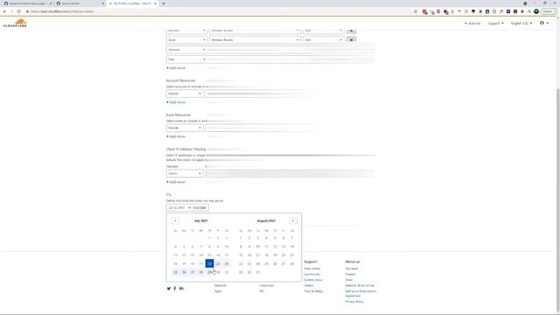Open the Self-serve Subscription Agreement link
Screen dimensions: 560x315
[360, 294]
